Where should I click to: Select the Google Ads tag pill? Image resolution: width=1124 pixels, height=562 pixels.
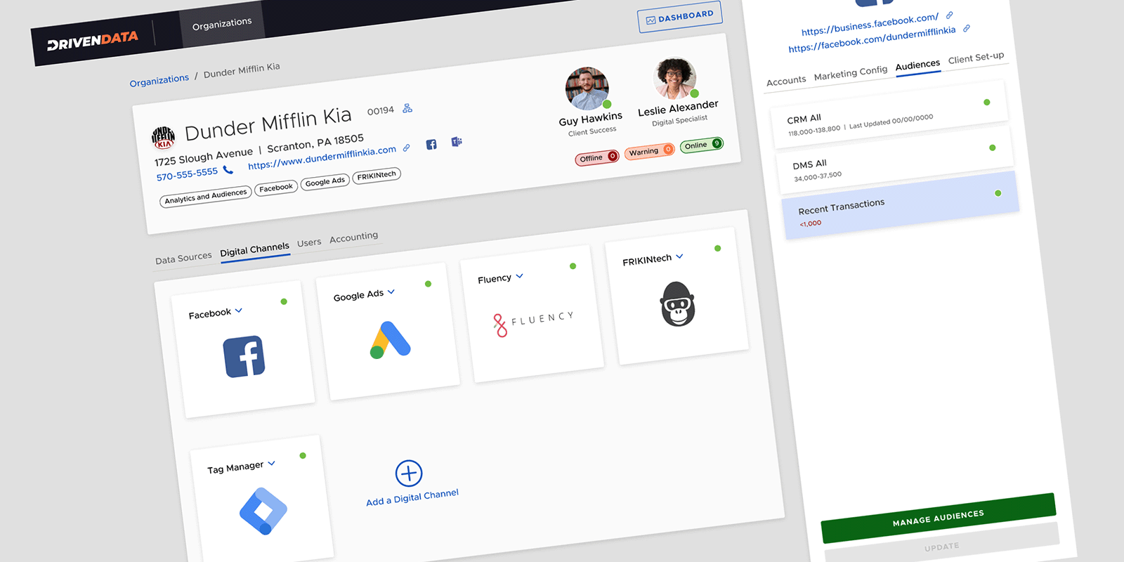(325, 182)
